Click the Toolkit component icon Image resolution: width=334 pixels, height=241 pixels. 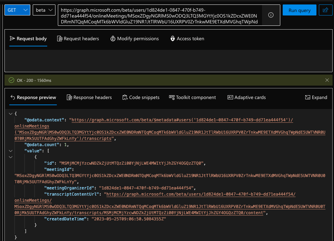pos(172,97)
